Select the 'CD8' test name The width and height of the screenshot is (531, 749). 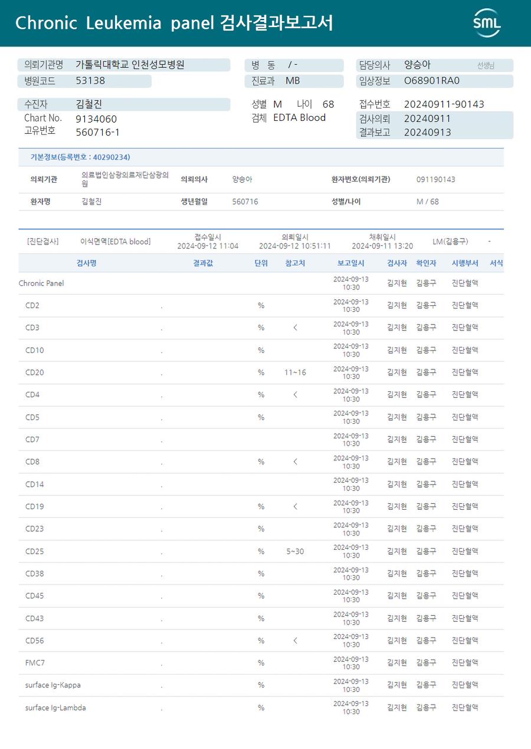[x=32, y=462]
